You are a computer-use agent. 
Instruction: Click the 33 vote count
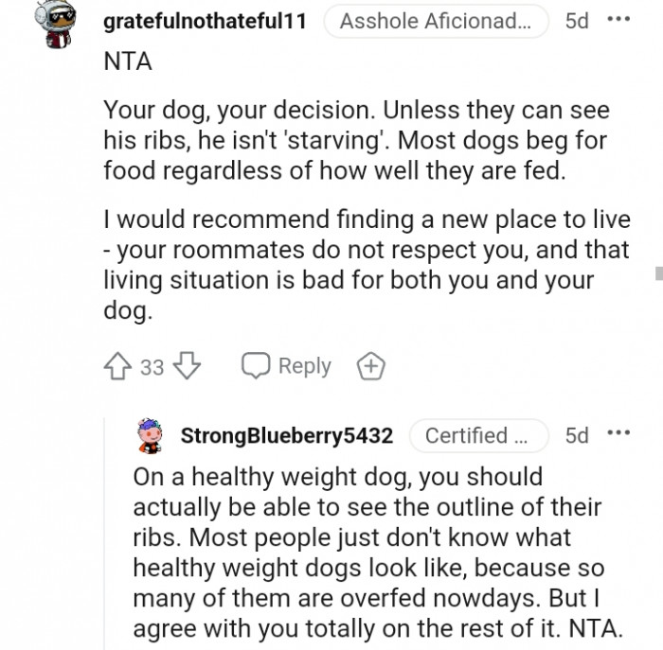pos(152,367)
